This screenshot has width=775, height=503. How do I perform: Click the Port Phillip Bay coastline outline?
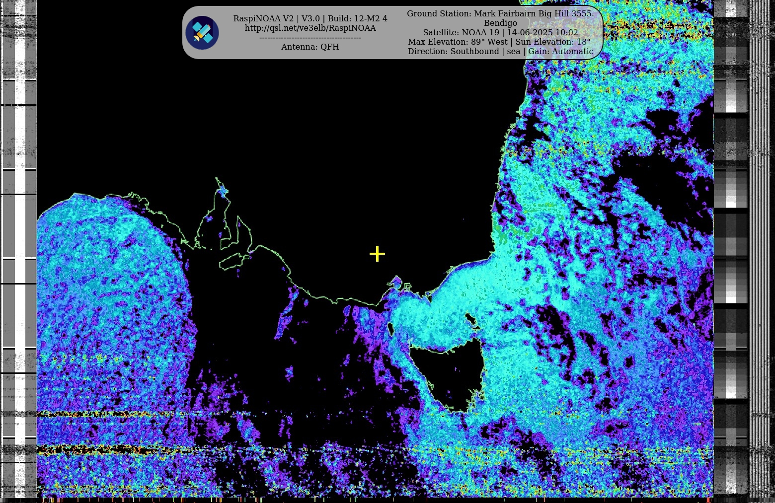coord(396,283)
